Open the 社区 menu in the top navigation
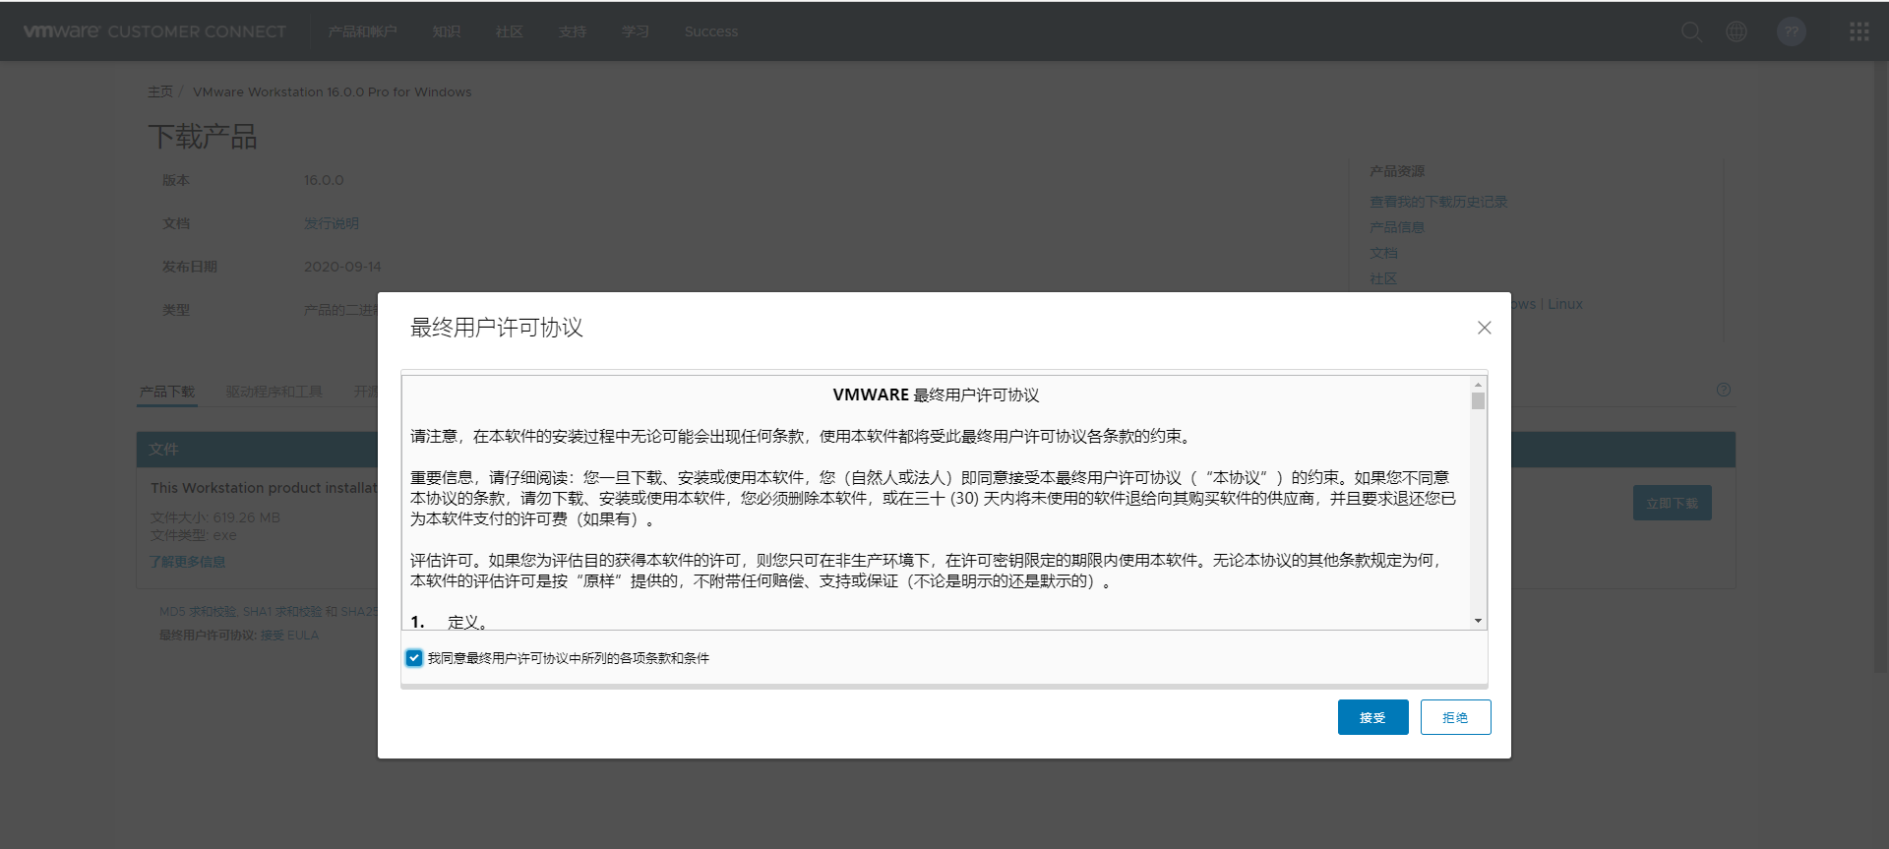The image size is (1889, 849). [510, 31]
